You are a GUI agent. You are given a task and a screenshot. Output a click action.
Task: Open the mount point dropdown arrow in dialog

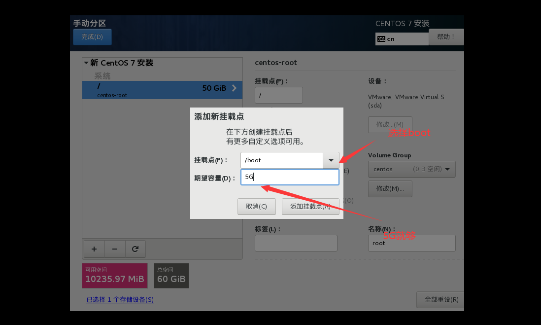[x=331, y=160]
